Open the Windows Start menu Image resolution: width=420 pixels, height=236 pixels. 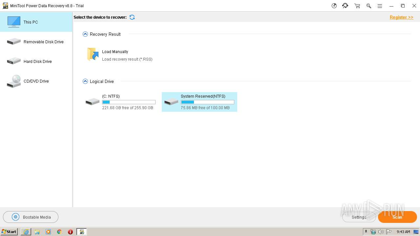point(9,231)
